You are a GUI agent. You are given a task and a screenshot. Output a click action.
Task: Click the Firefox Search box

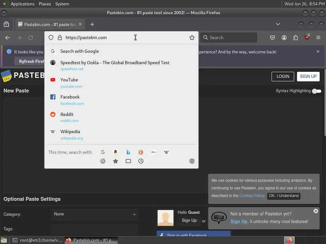click(229, 37)
